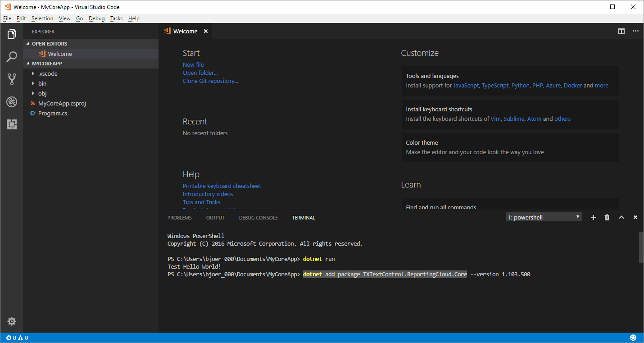644x343 pixels.
Task: Click the smiley feedback icon in status bar
Action: (633, 338)
